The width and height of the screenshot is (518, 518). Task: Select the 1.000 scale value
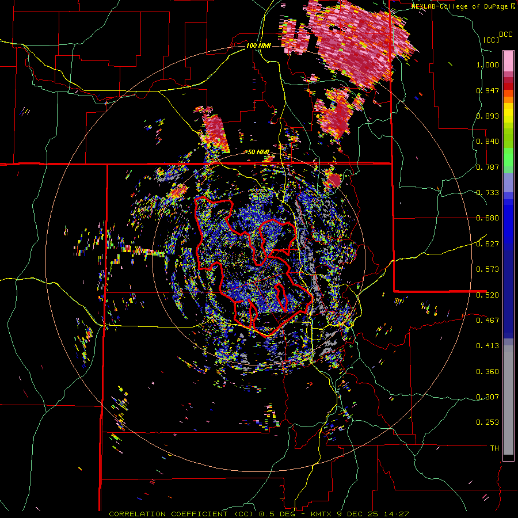(487, 64)
